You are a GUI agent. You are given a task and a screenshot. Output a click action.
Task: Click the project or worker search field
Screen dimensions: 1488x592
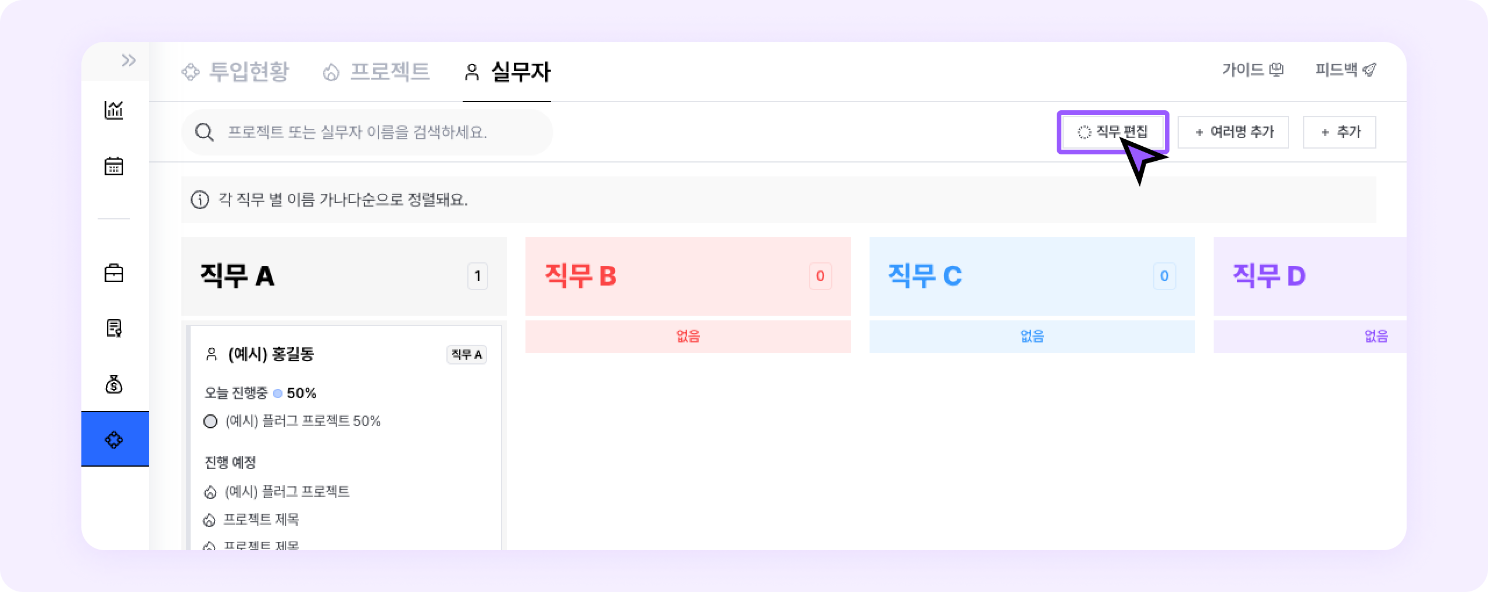pyautogui.click(x=366, y=132)
